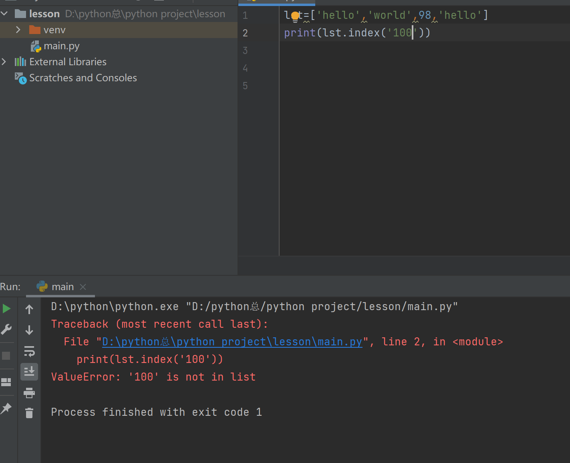Image resolution: width=570 pixels, height=463 pixels.
Task: Select main.py in project tree
Action: (62, 46)
